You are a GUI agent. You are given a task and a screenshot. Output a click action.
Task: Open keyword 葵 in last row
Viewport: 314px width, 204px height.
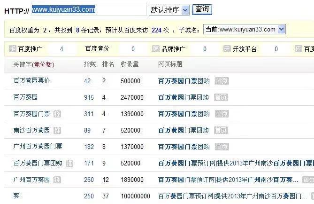pos(16,196)
